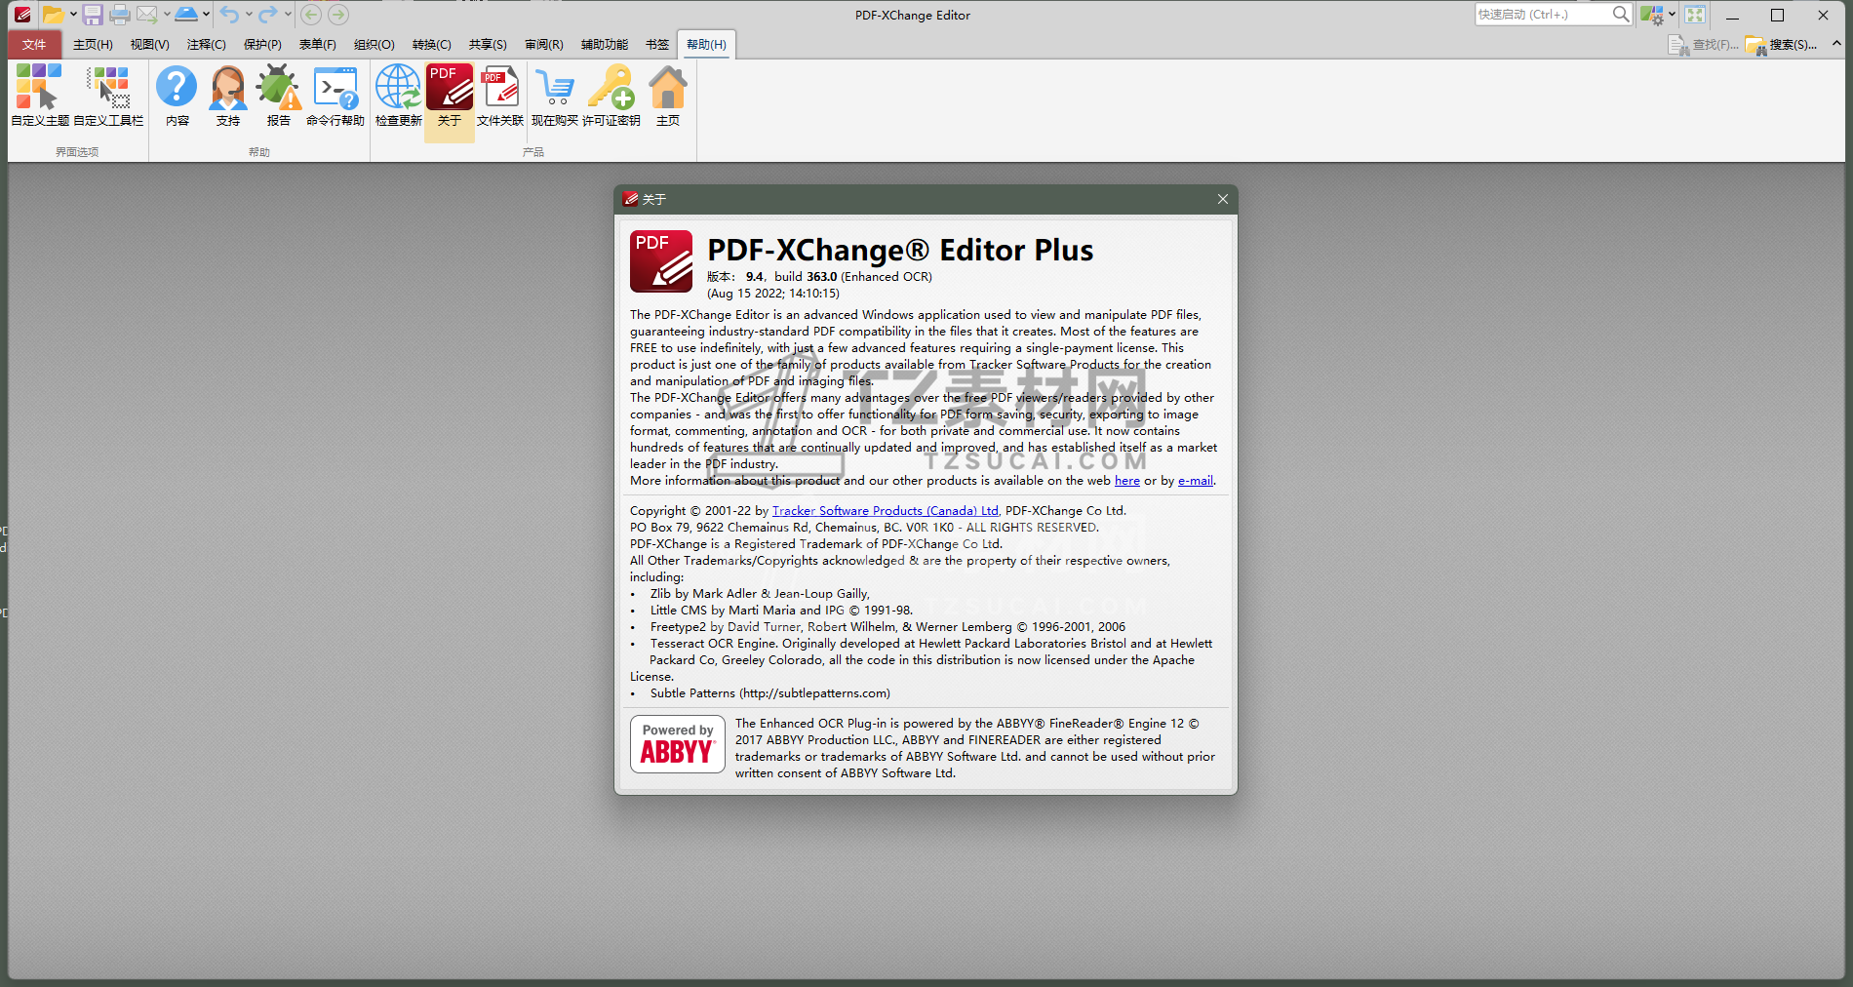The width and height of the screenshot is (1853, 987).
Task: Click the print icon in quick toolbar
Action: pos(120,15)
